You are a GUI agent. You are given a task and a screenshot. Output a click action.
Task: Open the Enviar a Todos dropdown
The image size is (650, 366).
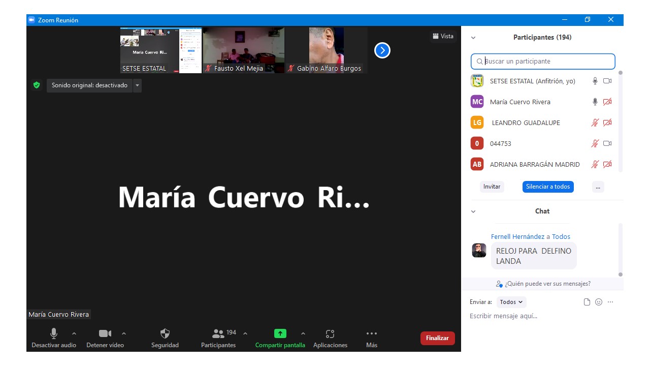tap(511, 302)
